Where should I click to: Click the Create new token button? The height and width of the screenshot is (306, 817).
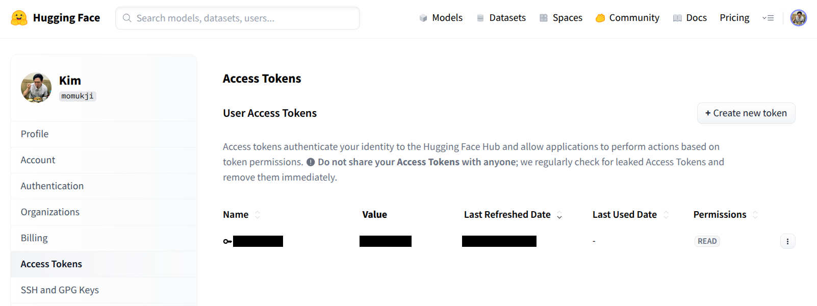(746, 113)
